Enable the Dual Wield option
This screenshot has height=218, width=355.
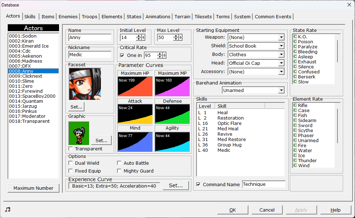point(71,163)
